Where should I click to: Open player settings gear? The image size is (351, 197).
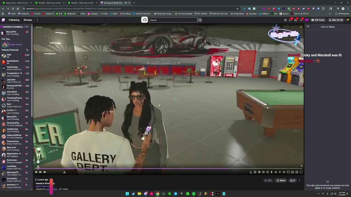tap(255, 172)
